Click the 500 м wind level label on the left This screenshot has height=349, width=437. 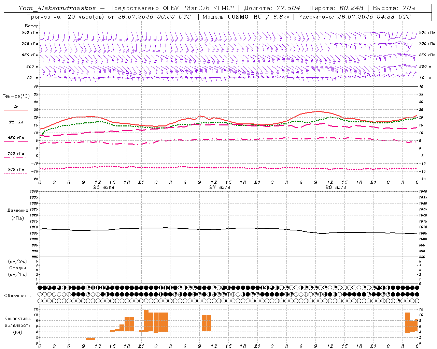32,66
